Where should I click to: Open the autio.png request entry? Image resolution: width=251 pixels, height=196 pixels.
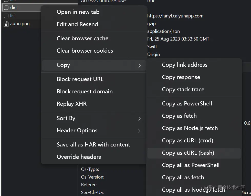[x=20, y=24]
